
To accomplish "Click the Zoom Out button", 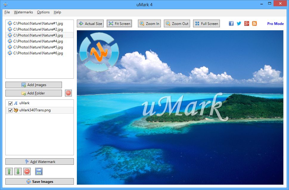I will point(177,23).
